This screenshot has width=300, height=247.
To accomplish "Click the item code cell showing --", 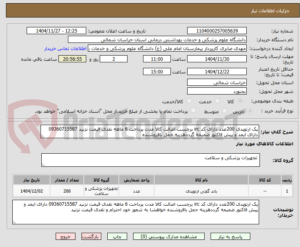I will [x=265, y=191].
